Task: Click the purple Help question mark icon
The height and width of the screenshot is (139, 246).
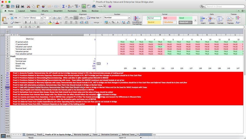Action: 110,6
